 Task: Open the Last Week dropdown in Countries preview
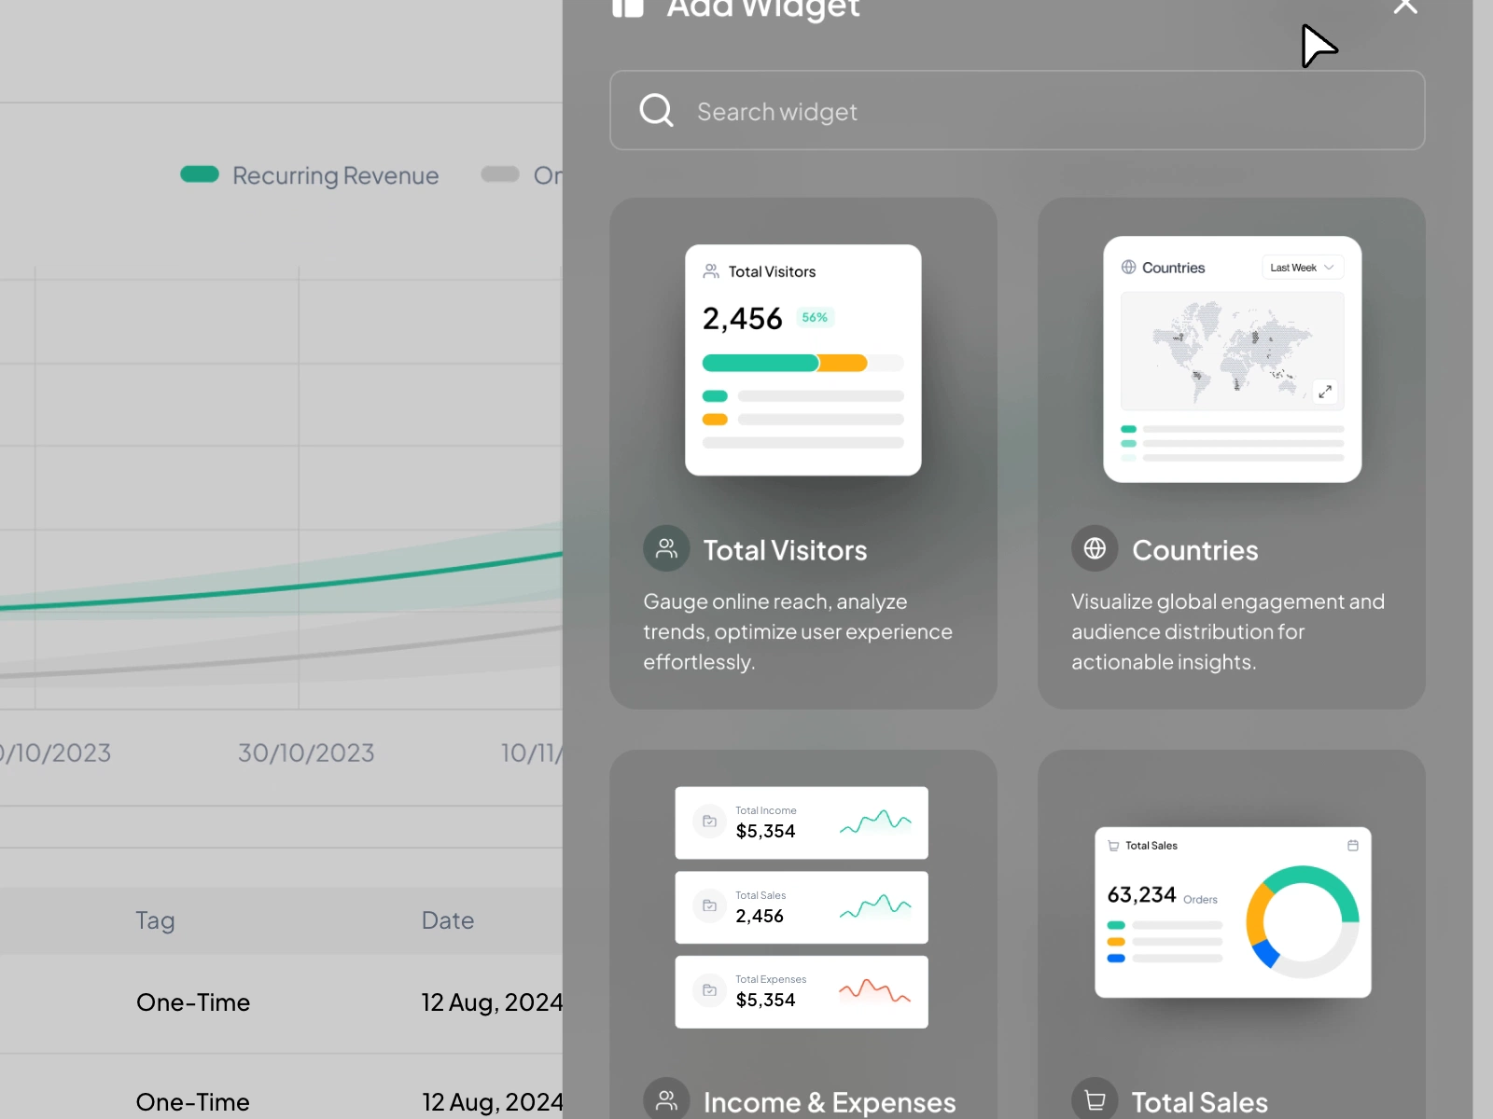(1303, 268)
